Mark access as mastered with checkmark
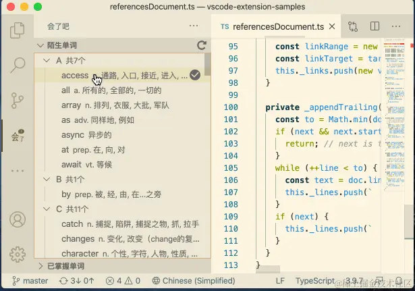This screenshot has height=291, width=415. pos(195,75)
